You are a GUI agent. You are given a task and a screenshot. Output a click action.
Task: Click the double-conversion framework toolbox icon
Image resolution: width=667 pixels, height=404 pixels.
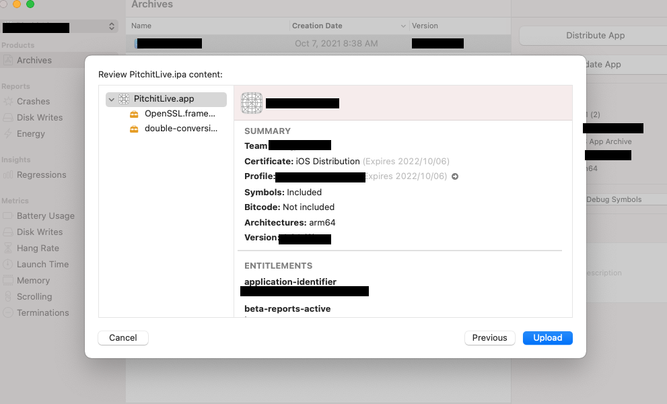[134, 129]
